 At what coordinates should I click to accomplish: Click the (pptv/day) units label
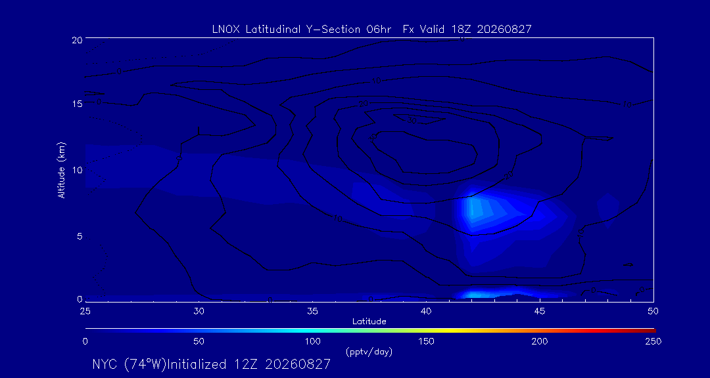click(369, 351)
